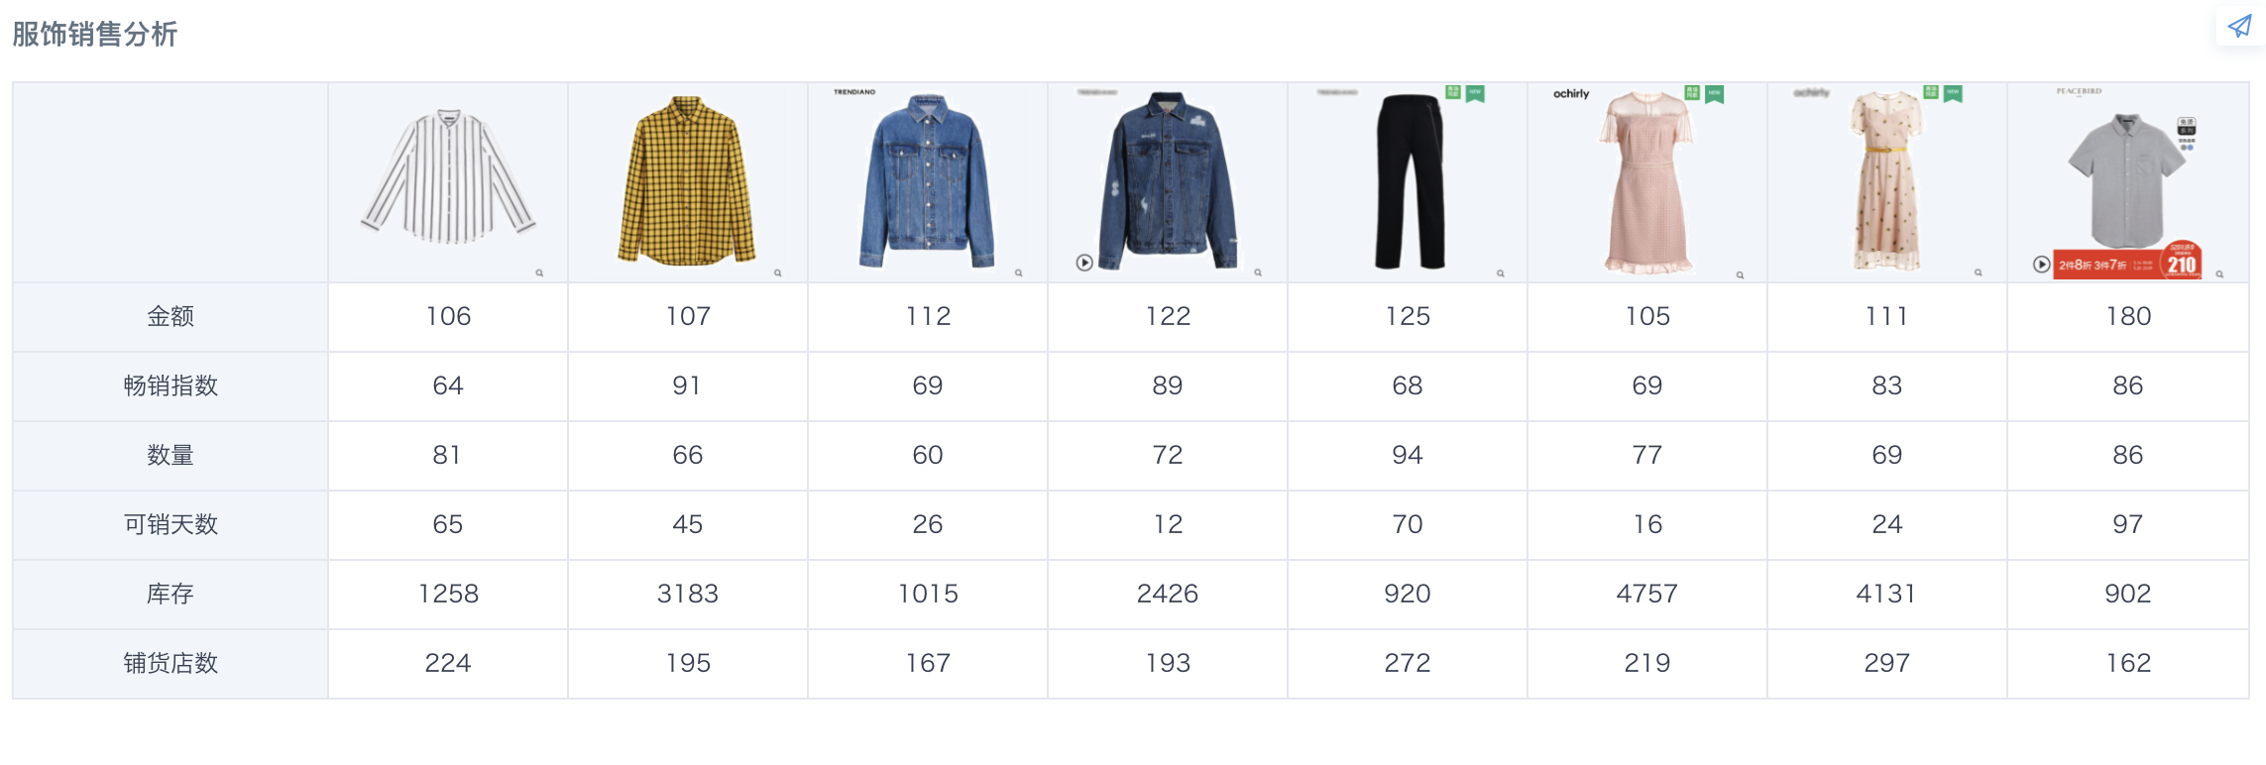Click the 4757 inventory cell
This screenshot has height=765, width=2266.
tap(1647, 595)
